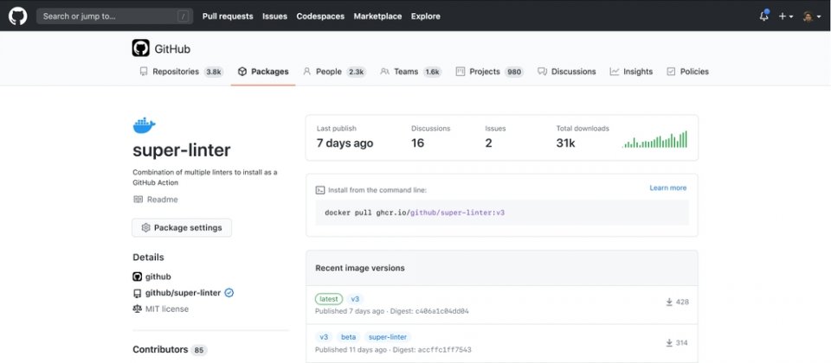831x363 pixels.
Task: Click the Discussions tab speech bubble icon
Action: (542, 72)
